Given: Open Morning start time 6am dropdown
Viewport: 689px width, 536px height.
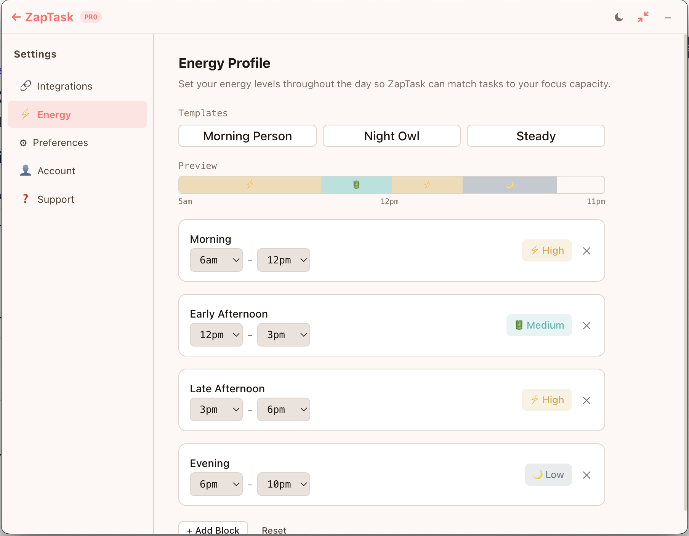Looking at the screenshot, I should click(216, 260).
